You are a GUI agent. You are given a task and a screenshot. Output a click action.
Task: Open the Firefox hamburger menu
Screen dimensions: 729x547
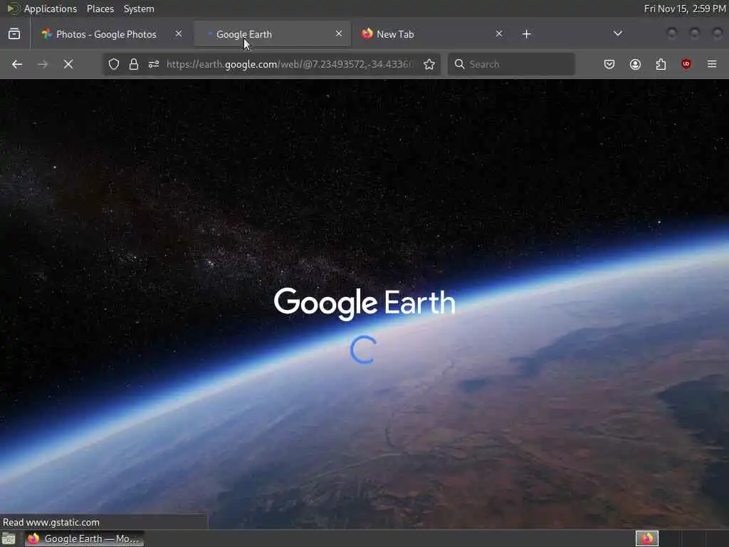pyautogui.click(x=712, y=64)
